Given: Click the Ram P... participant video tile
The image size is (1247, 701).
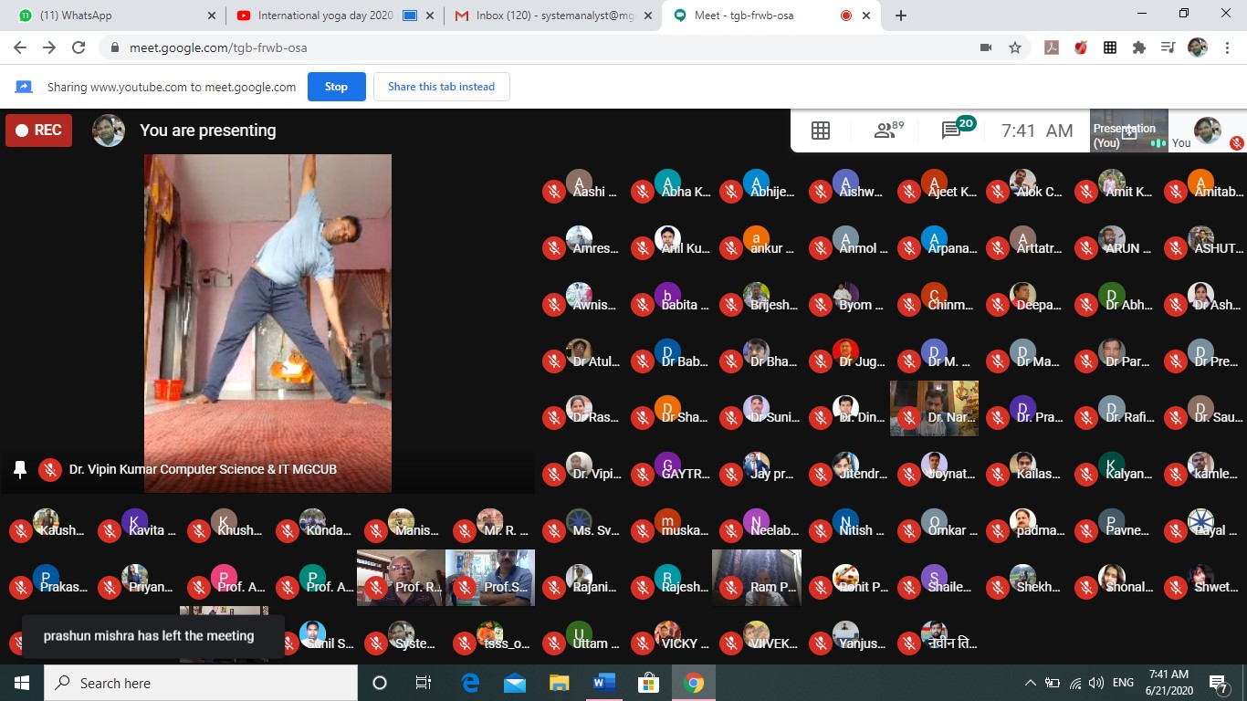Looking at the screenshot, I should coord(757,577).
